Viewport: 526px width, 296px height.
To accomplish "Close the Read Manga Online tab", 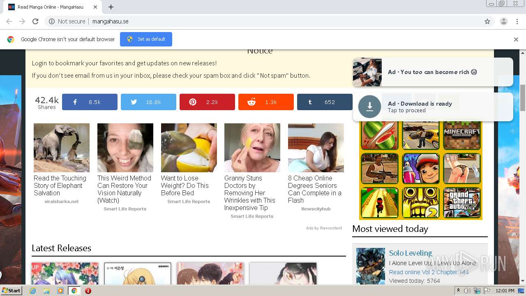I will click(x=95, y=7).
